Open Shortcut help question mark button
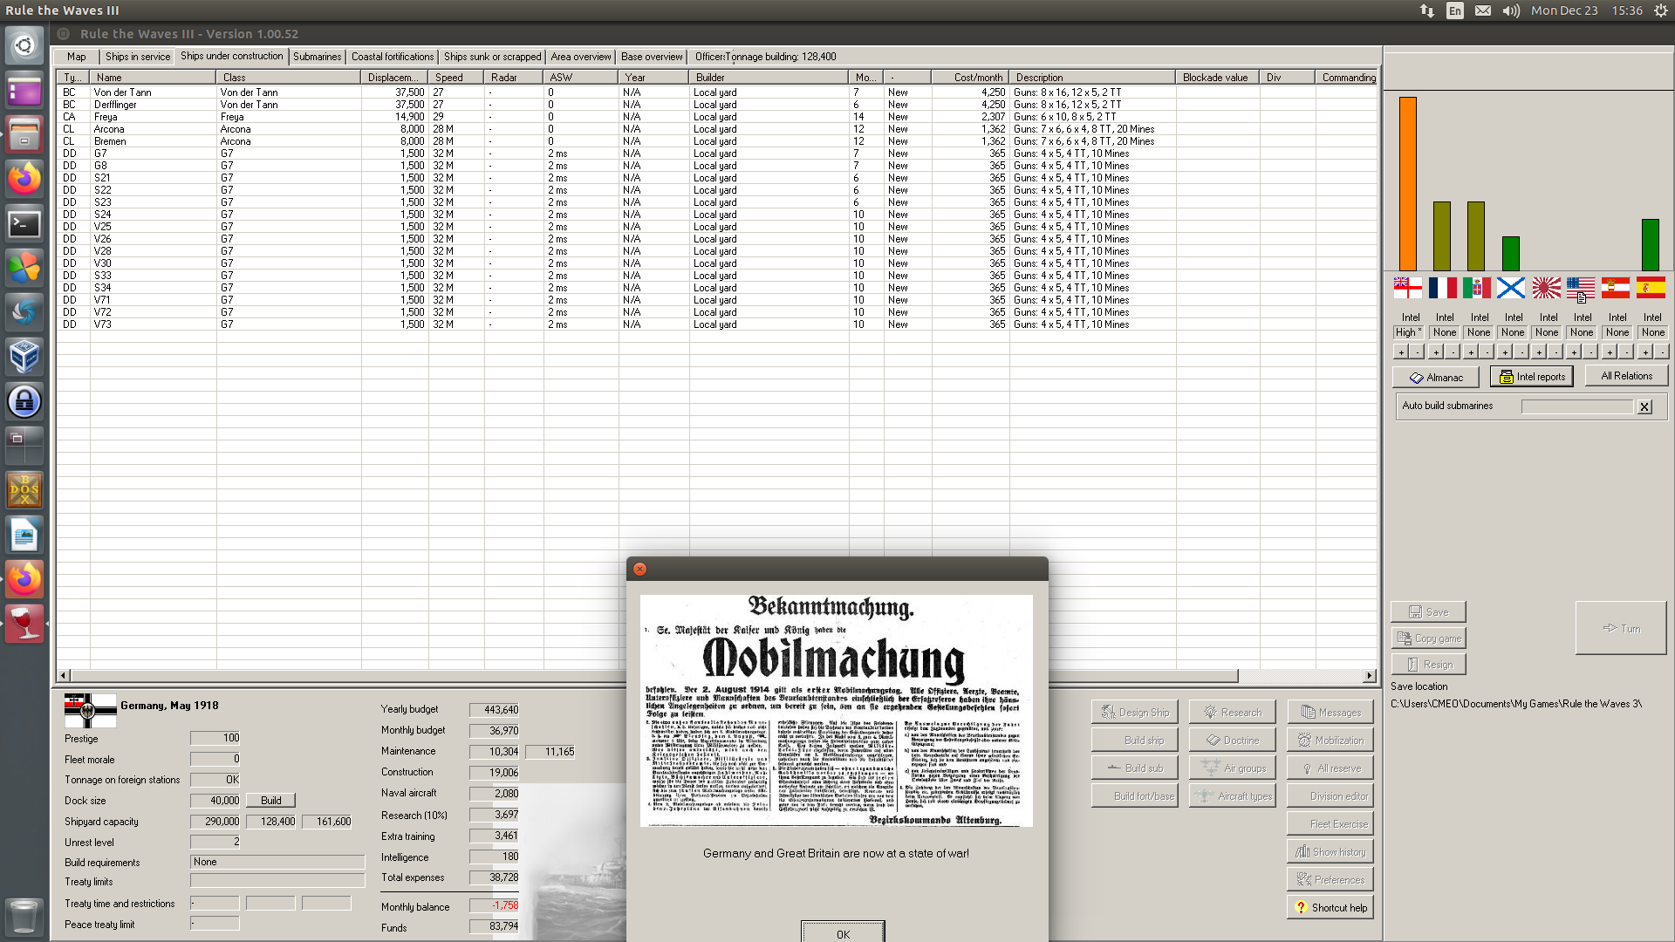Viewport: 1675px width, 942px height. 1330,908
